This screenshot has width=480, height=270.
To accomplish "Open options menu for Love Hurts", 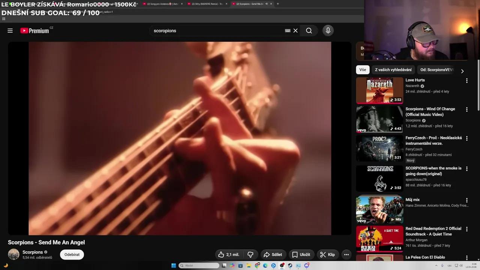I will (467, 81).
